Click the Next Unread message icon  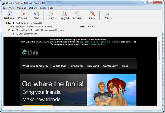point(10,14)
